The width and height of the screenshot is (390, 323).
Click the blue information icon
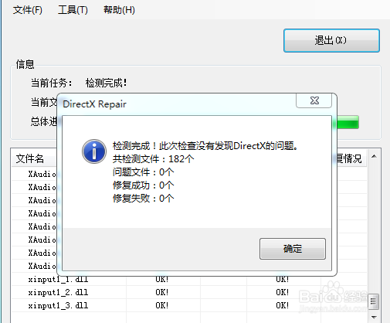tap(94, 151)
